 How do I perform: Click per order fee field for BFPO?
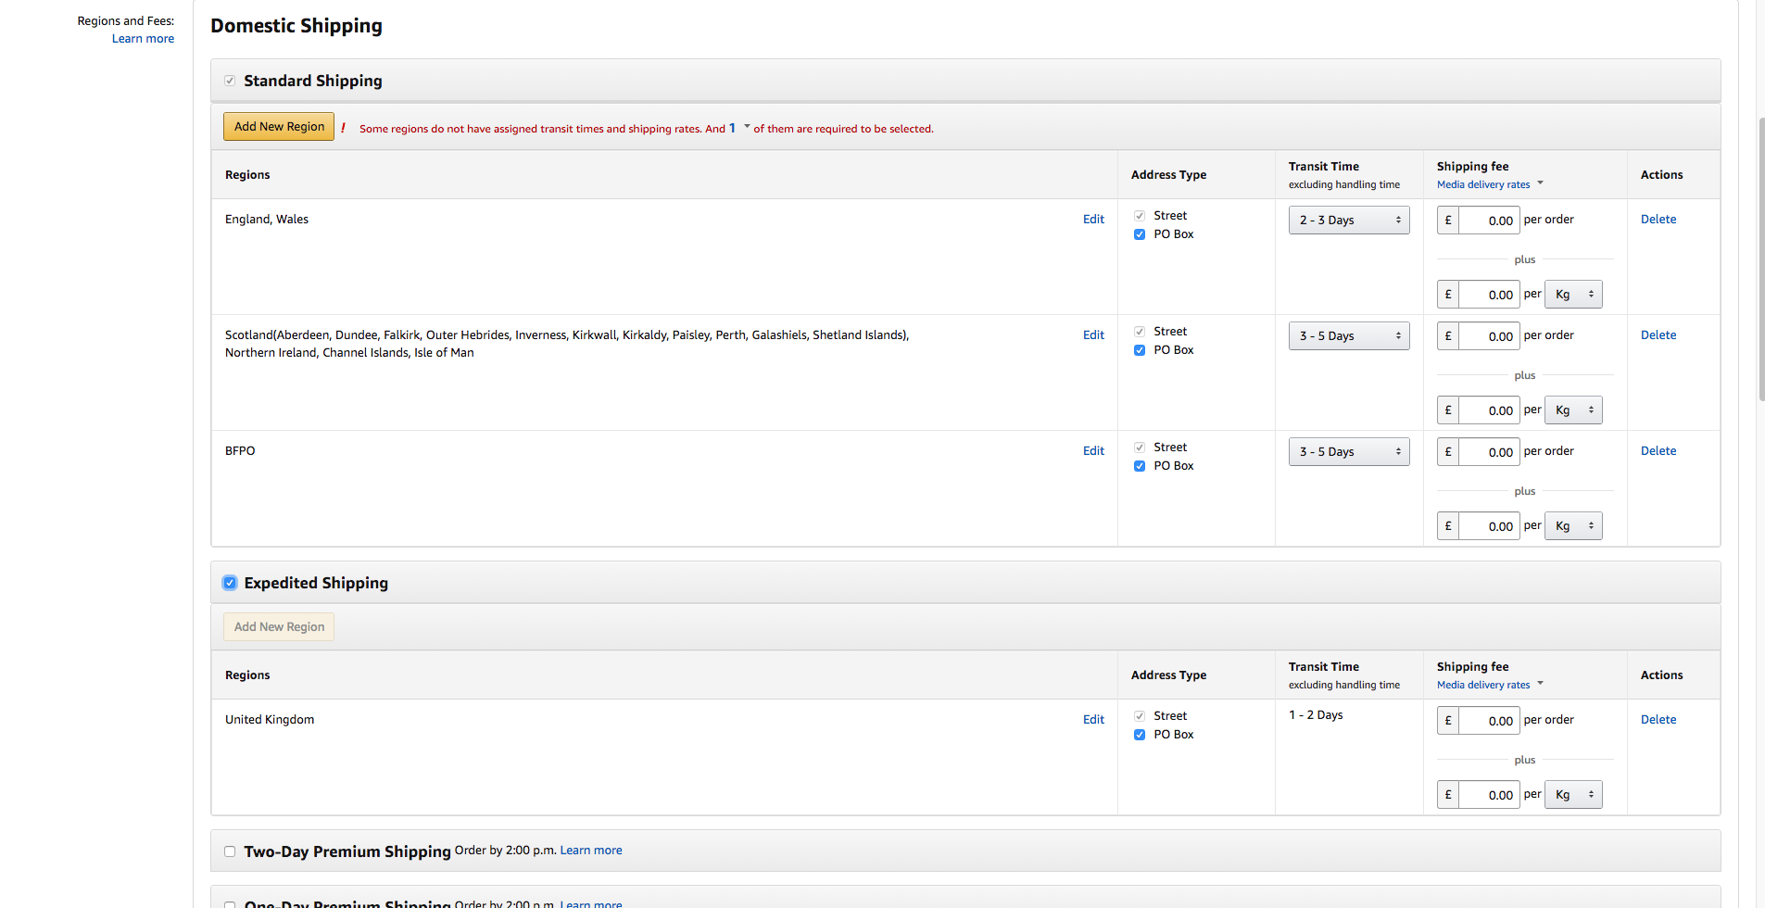(1489, 452)
